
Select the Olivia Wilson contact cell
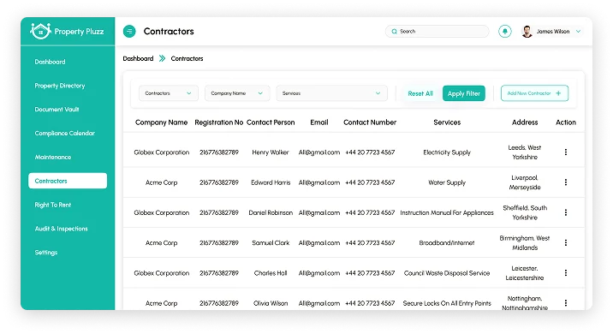[271, 303]
